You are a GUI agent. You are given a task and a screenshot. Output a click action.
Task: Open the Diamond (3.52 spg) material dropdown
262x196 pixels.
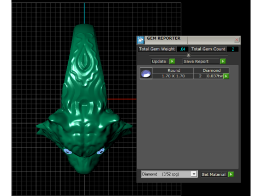pos(194,174)
